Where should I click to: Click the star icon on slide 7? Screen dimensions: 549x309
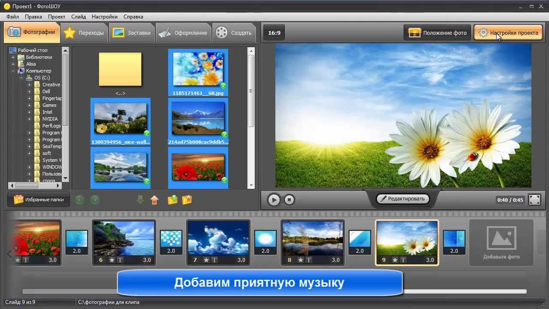coord(206,260)
